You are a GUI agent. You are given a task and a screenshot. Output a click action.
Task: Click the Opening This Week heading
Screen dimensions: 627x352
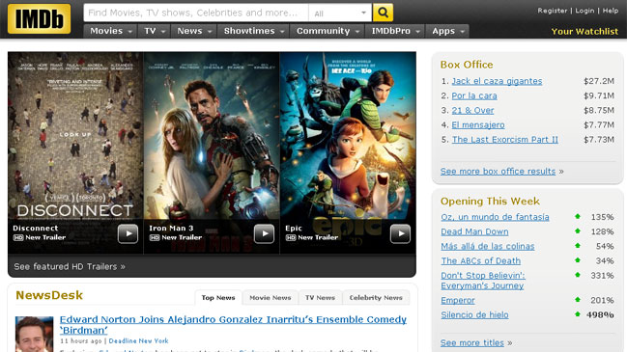click(490, 202)
